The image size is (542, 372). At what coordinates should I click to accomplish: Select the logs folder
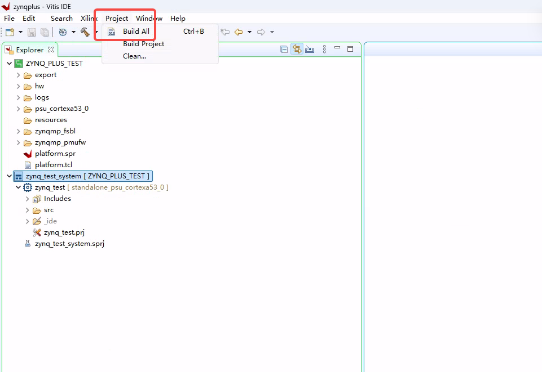[42, 97]
